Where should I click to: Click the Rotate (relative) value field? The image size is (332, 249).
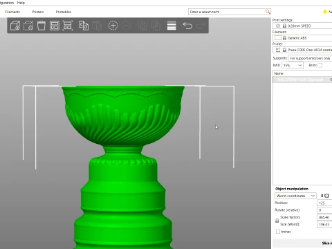click(x=324, y=210)
